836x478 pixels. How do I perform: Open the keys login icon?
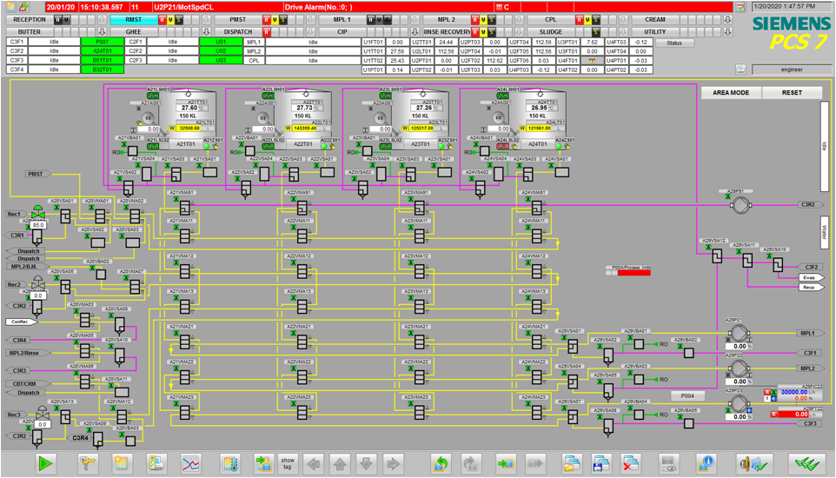(88, 463)
